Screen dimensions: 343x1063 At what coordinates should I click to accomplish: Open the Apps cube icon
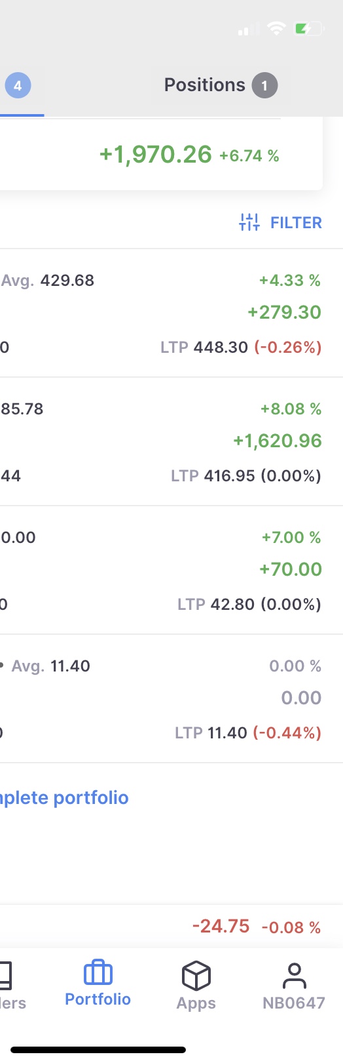click(x=196, y=976)
